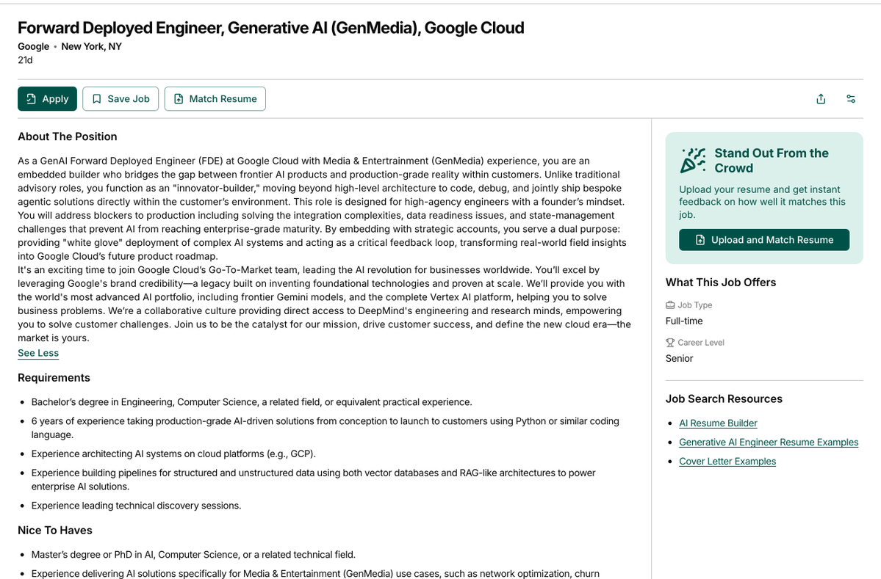
Task: Open the Match Resume option
Action: 215,99
